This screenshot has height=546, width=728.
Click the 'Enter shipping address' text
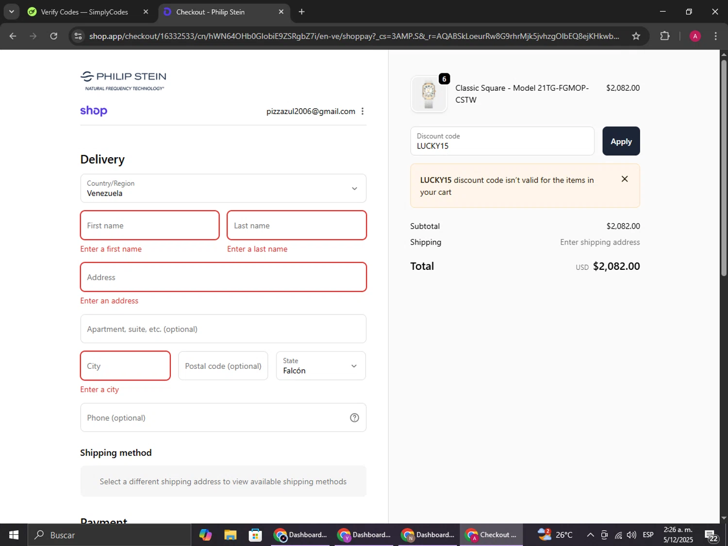point(600,242)
